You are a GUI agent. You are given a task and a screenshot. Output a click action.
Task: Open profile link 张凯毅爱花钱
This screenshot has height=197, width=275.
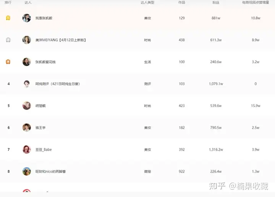tap(45, 62)
